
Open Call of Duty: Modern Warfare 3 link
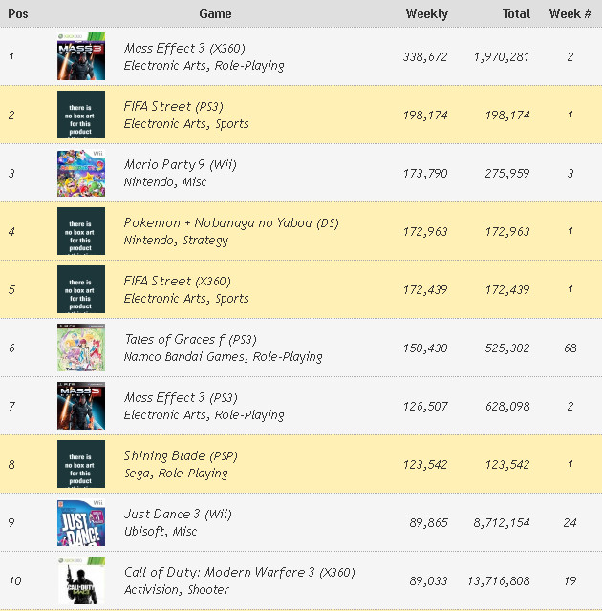[x=239, y=572]
